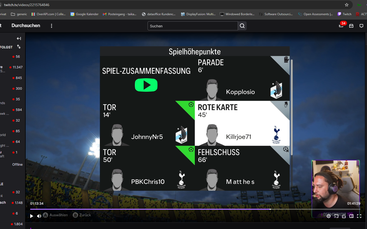Click the streamer webcam overlay
The height and width of the screenshot is (229, 367).
coord(336,188)
